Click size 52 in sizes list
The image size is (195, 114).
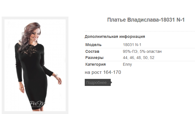pos(152,58)
